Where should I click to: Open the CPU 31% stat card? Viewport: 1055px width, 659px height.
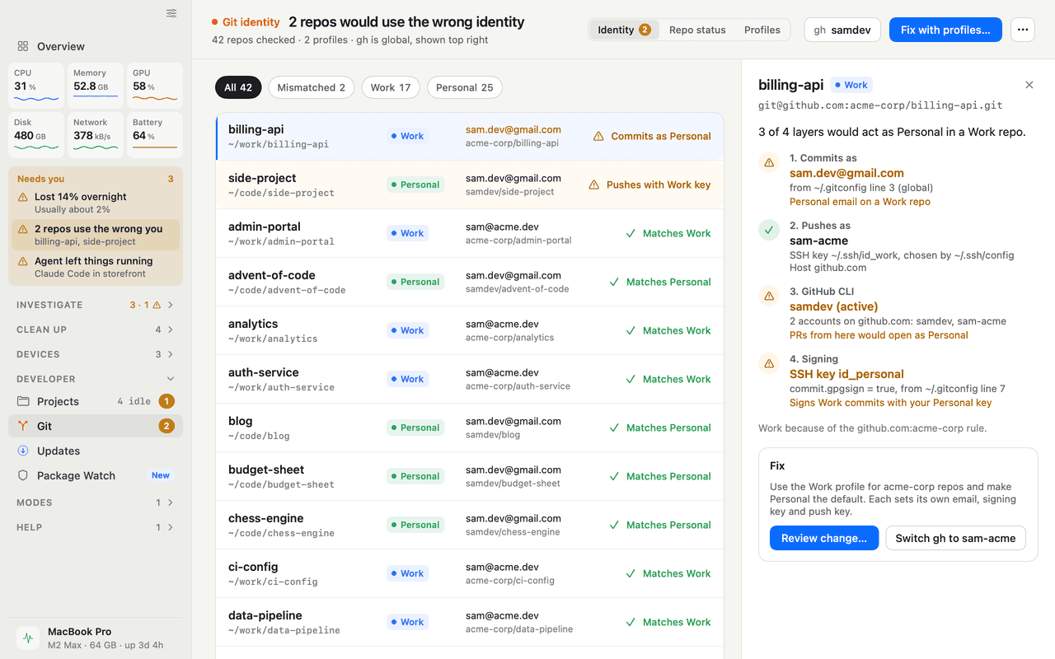(x=36, y=85)
